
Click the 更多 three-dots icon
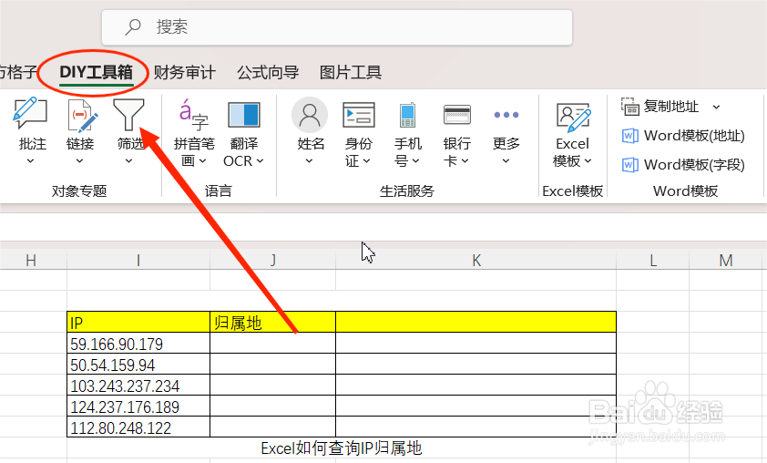[x=506, y=115]
